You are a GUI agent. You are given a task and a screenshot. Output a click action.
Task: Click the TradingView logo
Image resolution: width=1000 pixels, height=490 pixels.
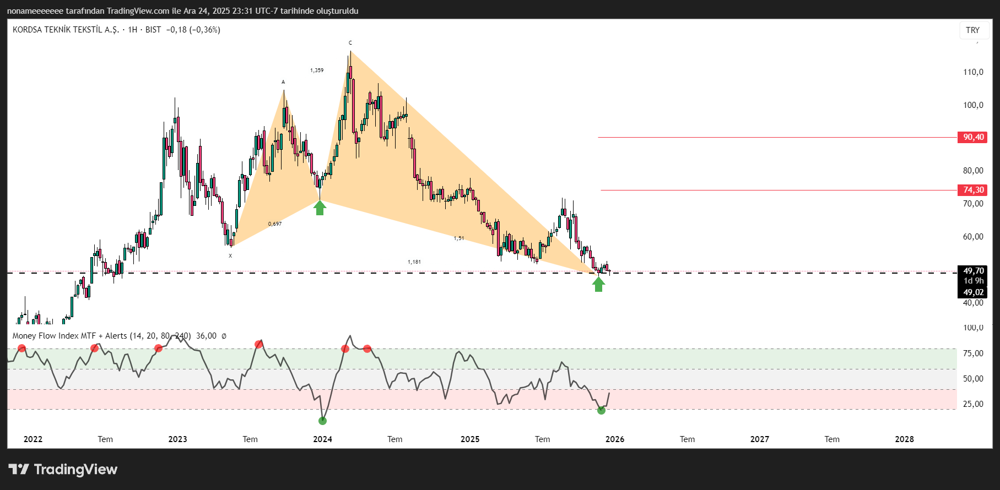(63, 469)
